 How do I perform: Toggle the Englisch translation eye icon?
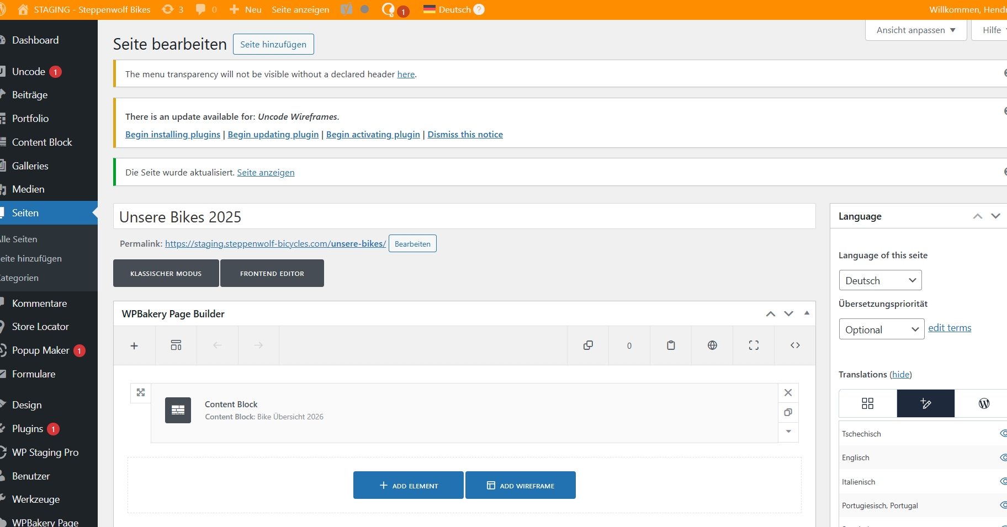(1003, 457)
